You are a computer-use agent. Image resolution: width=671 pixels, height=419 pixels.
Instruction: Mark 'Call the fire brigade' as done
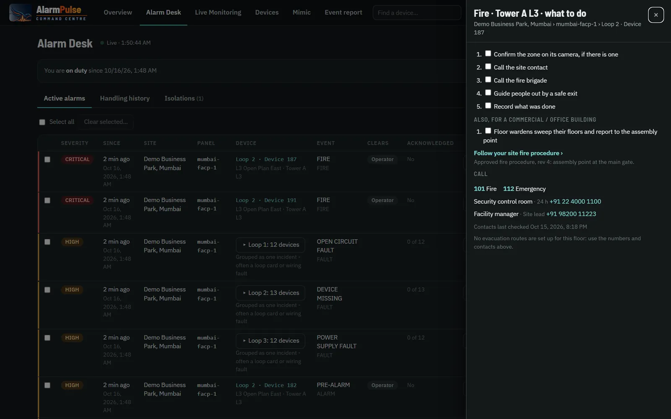pos(488,80)
